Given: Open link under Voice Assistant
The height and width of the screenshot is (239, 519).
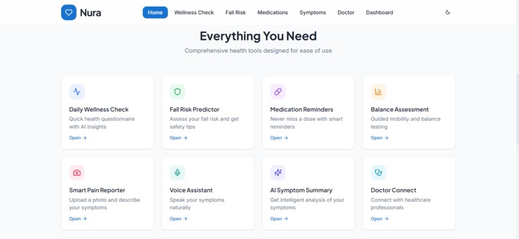Looking at the screenshot, I should (178, 219).
